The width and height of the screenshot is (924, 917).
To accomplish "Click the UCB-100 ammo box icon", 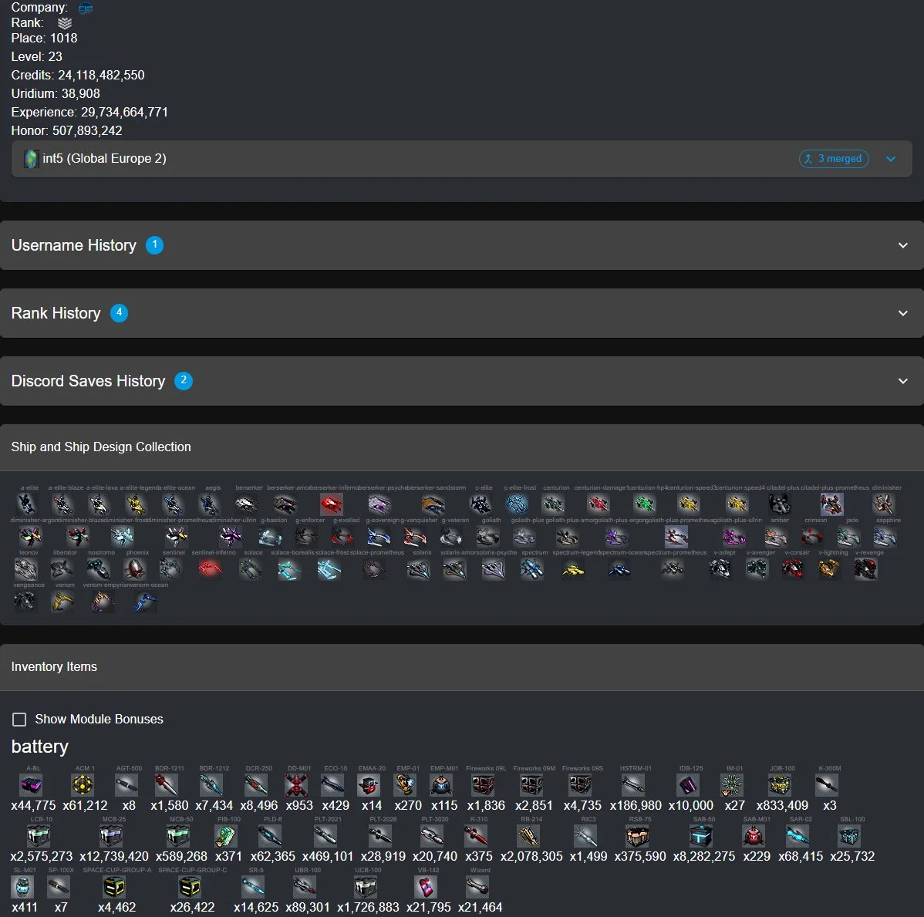I will [366, 887].
